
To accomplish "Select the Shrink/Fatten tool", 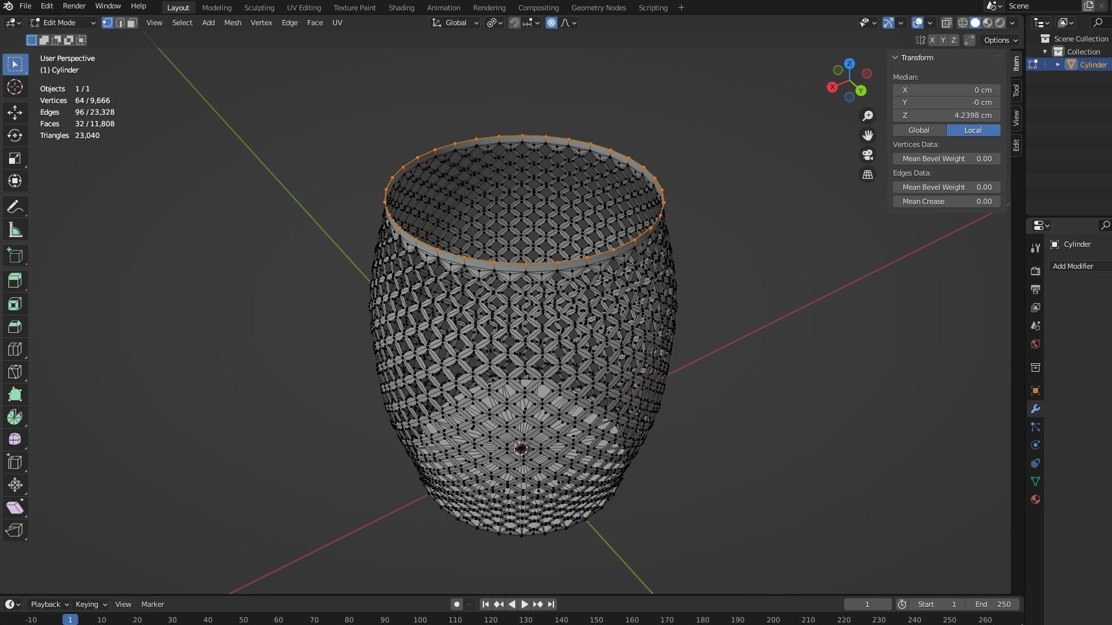I will click(15, 484).
